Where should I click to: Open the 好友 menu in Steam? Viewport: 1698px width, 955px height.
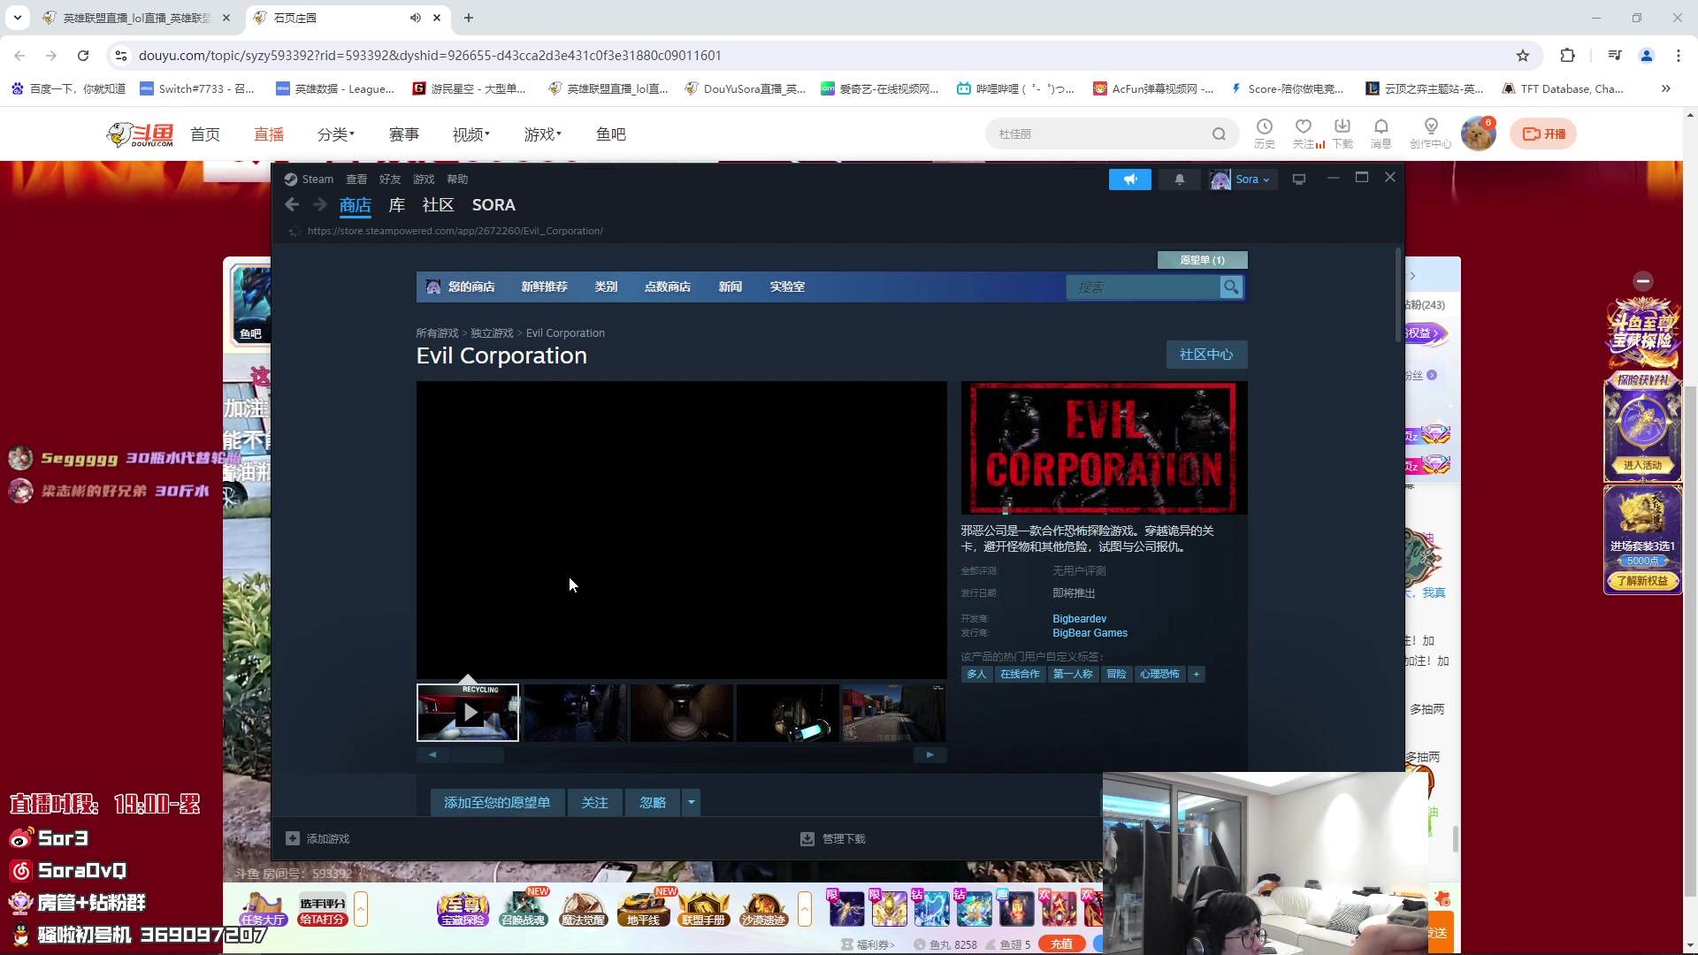click(390, 180)
